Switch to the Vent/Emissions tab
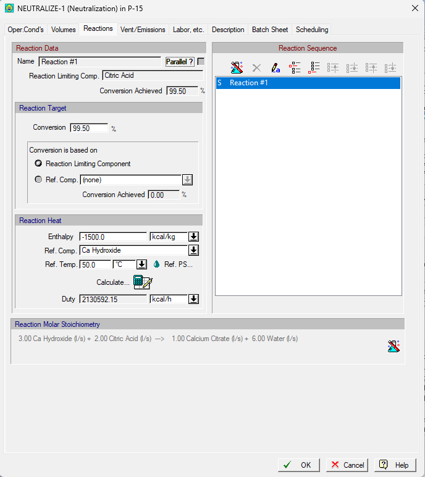Screen dimensions: 425x477 143,30
